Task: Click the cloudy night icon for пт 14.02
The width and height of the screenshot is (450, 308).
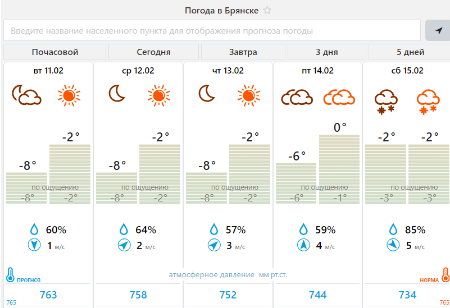Action: click(x=297, y=97)
